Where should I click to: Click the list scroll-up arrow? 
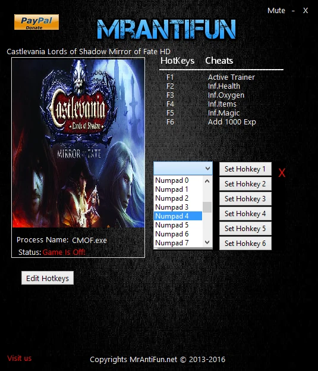click(x=207, y=181)
